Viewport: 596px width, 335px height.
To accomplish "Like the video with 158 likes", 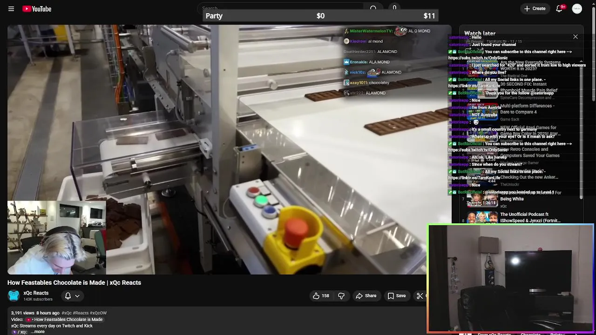I will pyautogui.click(x=321, y=296).
